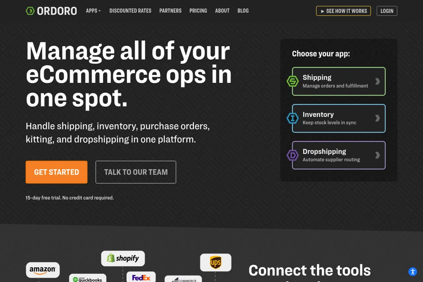Click 'Automate supplier routing' text
423x282 pixels.
coord(331,160)
